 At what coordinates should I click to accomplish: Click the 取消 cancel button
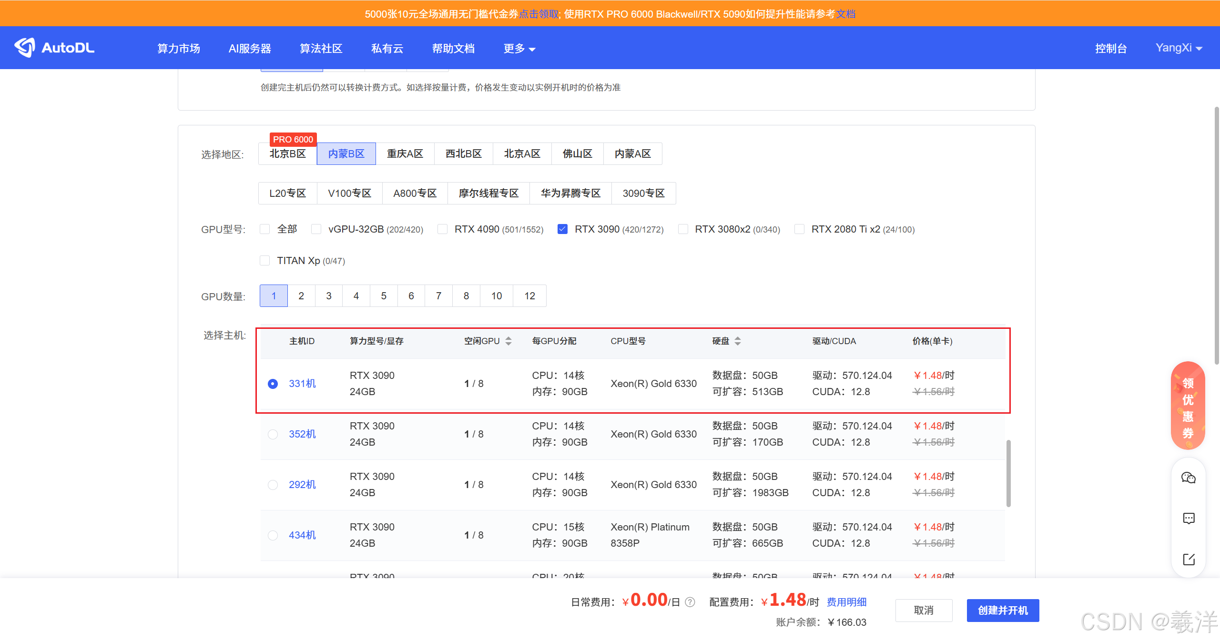coord(924,611)
